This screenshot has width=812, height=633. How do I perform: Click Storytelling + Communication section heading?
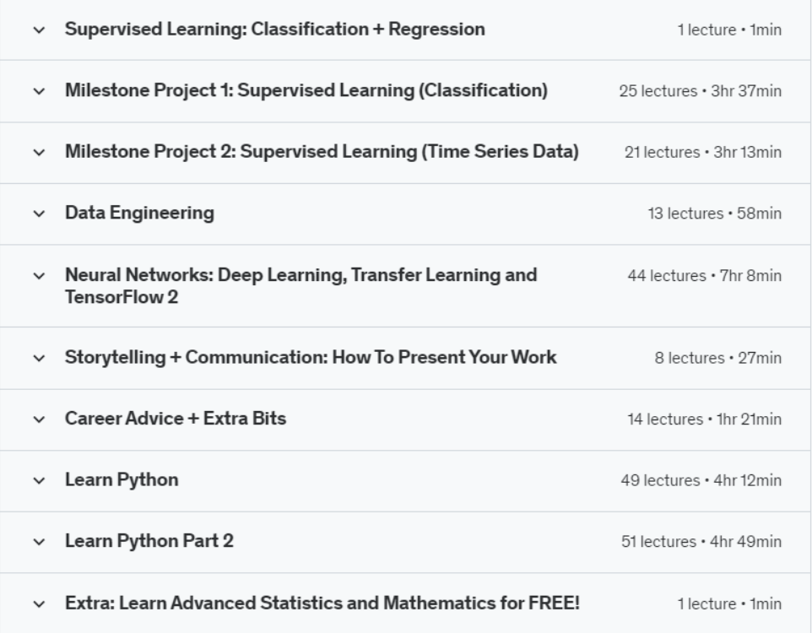(x=310, y=358)
